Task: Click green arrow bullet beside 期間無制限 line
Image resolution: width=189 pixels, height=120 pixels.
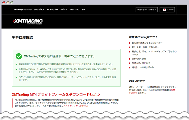Action: (x=16, y=64)
